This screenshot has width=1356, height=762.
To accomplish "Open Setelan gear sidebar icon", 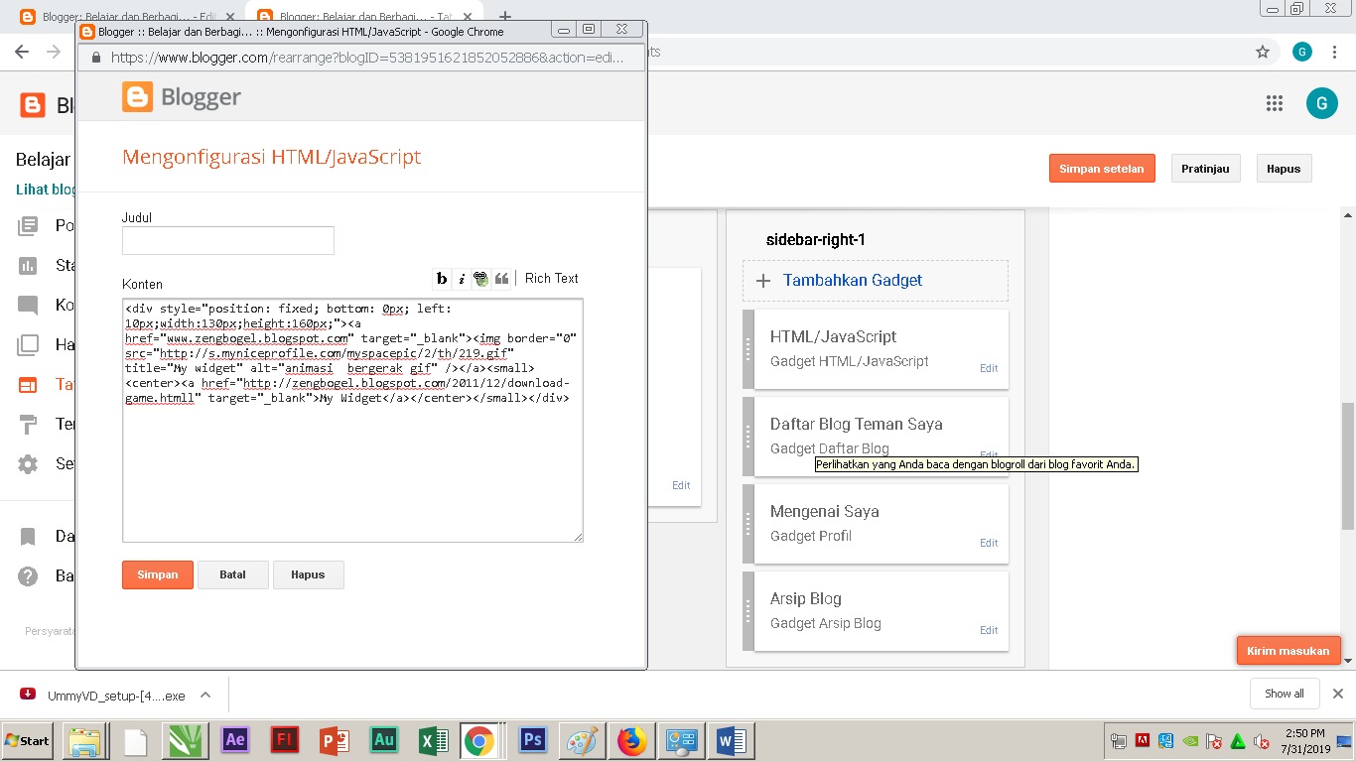I will (x=28, y=464).
